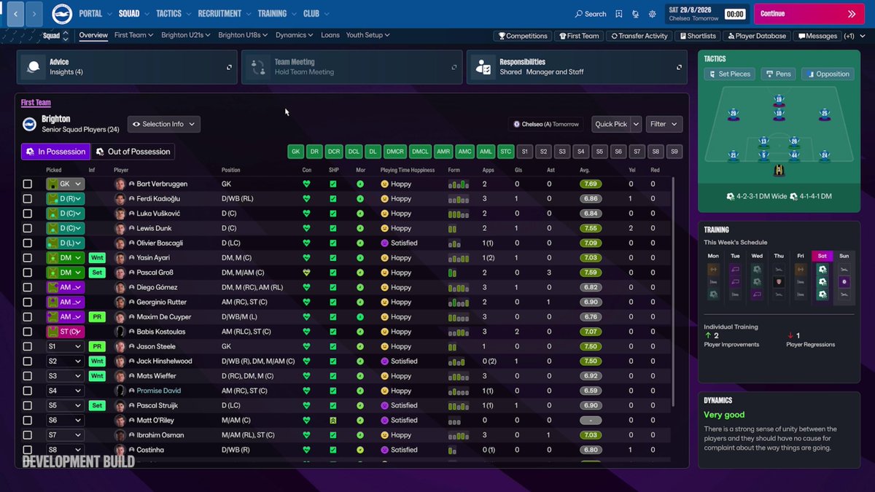Tick the checkbox for Yasin Ayari

28,258
